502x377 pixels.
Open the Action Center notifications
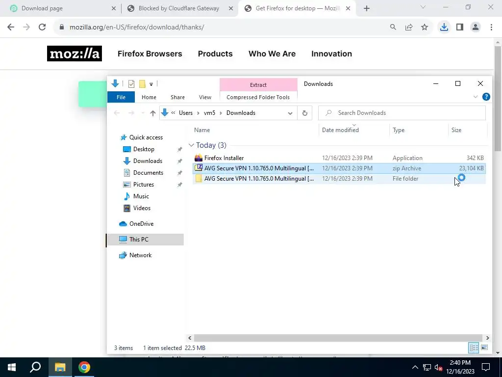click(x=486, y=367)
